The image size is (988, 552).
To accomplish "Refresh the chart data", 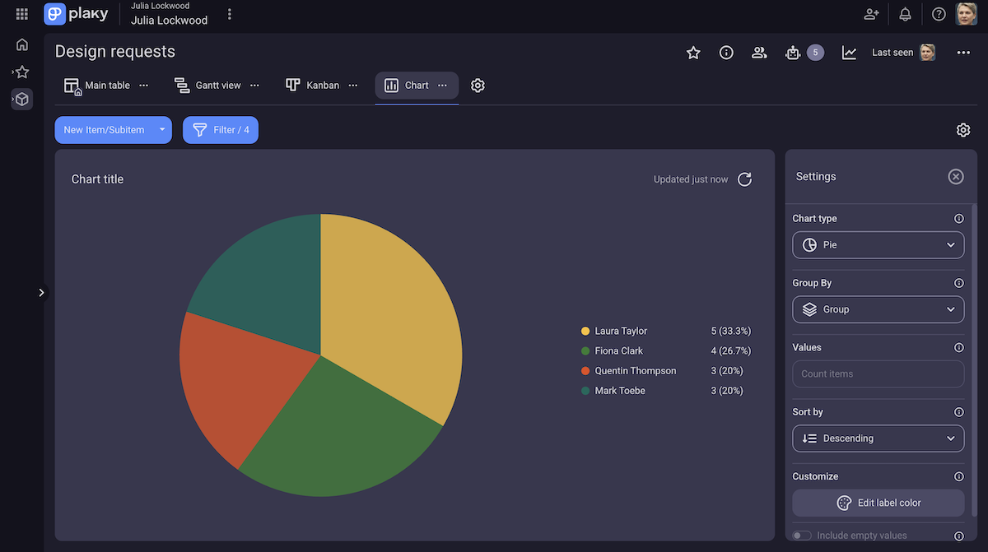I will (744, 179).
